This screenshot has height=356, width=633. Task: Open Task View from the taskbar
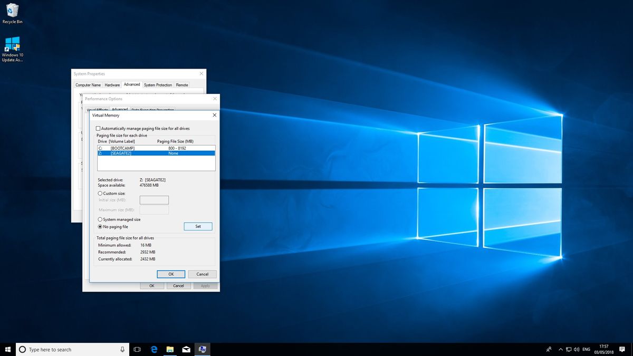click(137, 349)
